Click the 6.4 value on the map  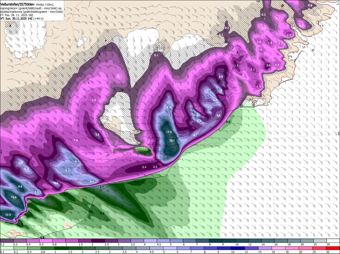click(77, 161)
